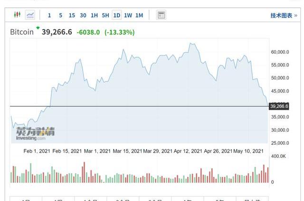
Task: Click the Bitcoin instrument name
Action: 22,32
